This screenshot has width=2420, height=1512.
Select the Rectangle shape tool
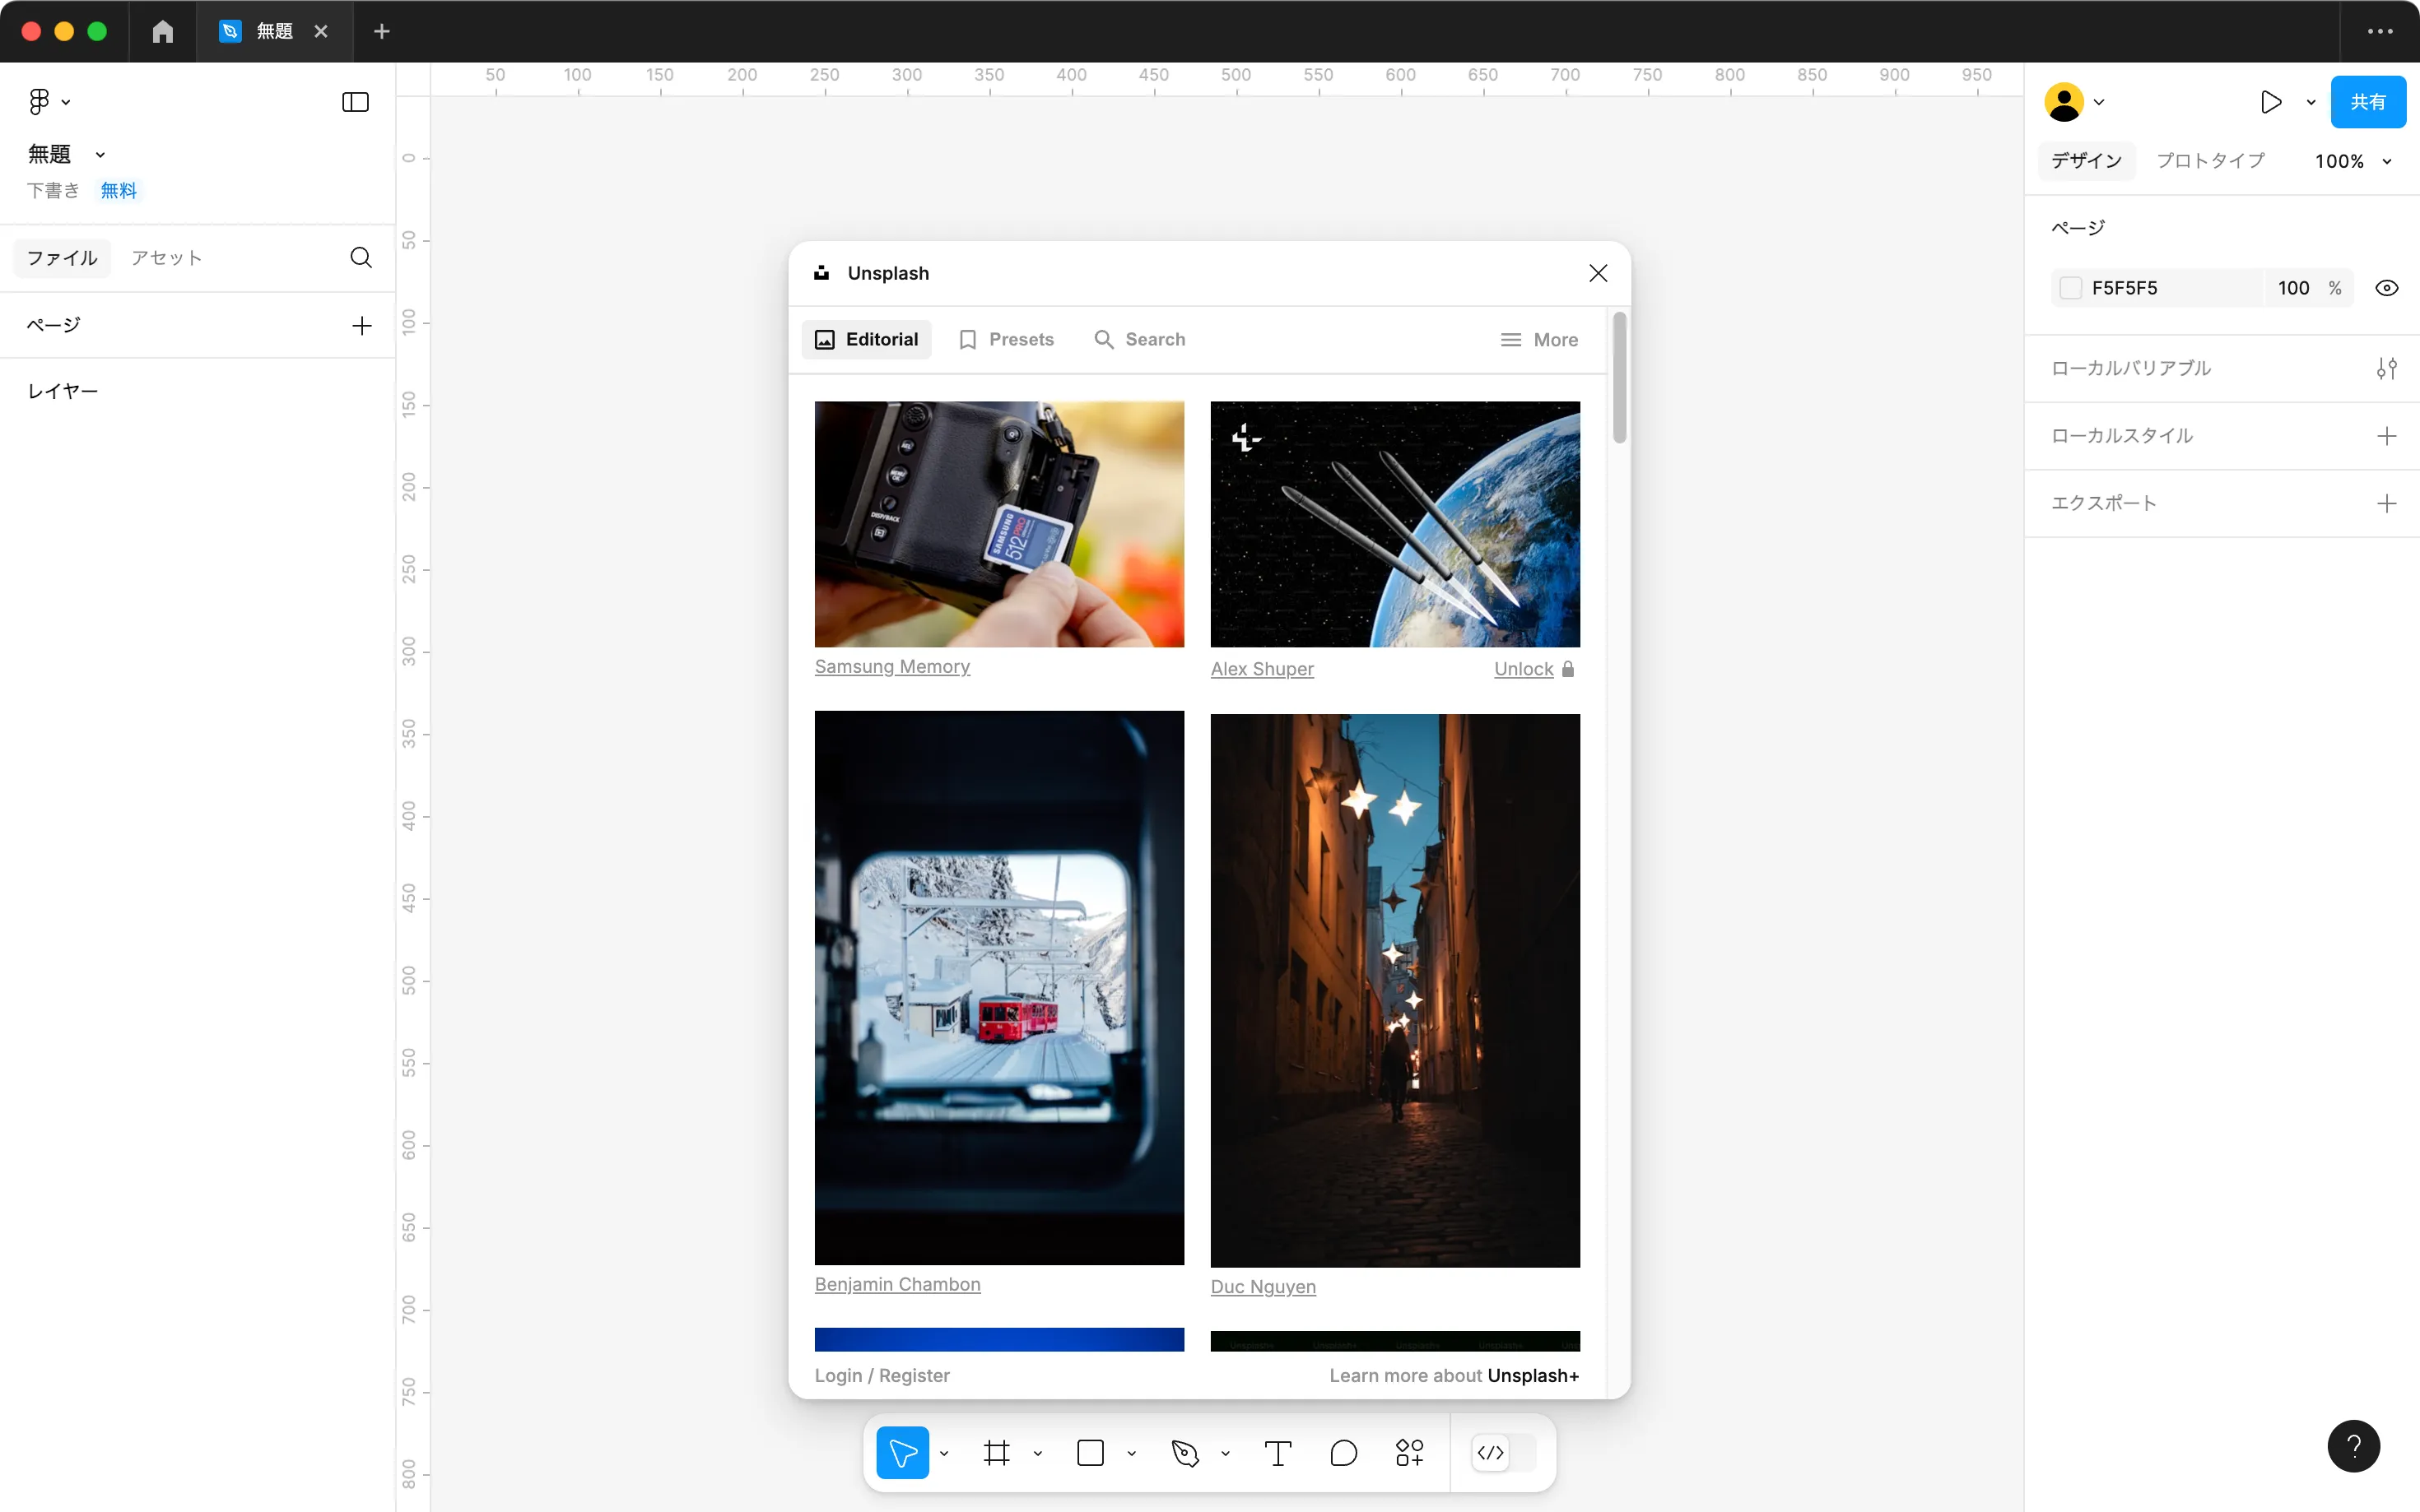1091,1452
